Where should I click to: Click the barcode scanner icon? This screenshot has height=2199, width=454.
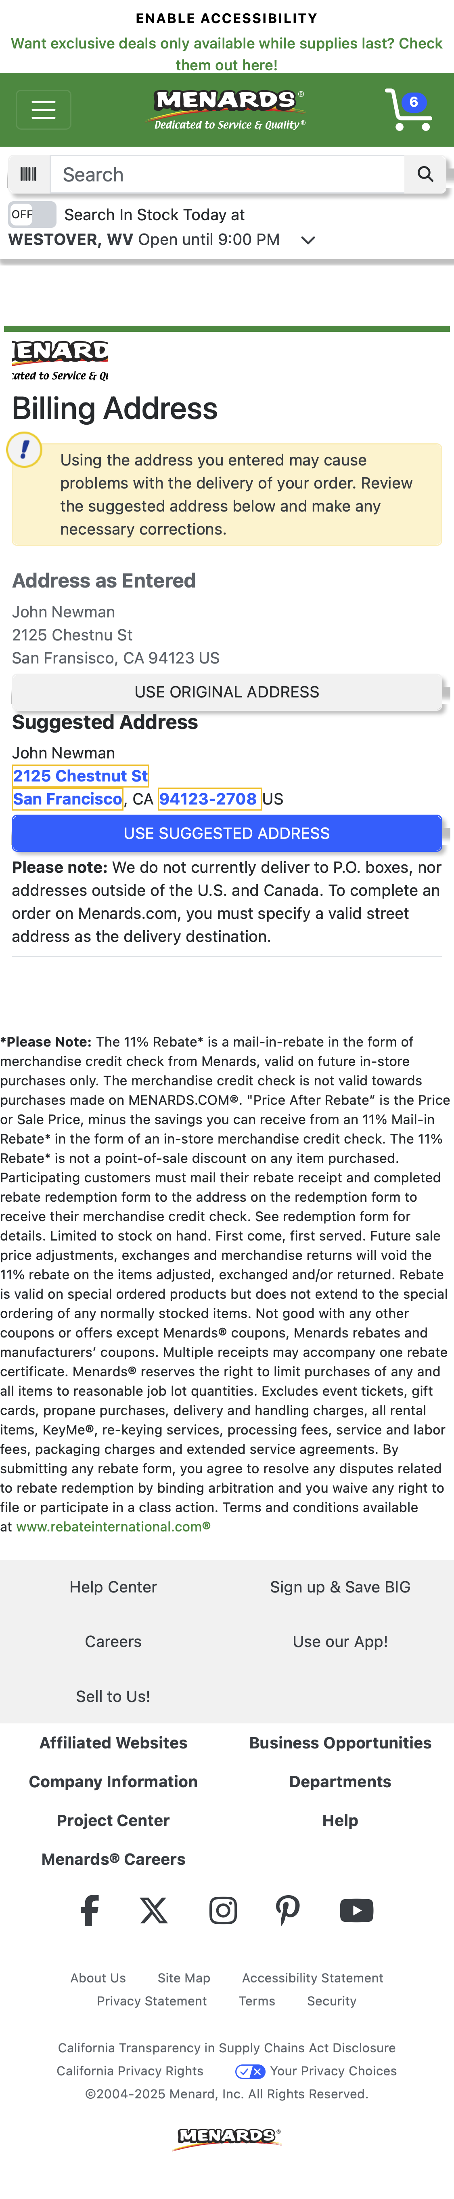(30, 174)
